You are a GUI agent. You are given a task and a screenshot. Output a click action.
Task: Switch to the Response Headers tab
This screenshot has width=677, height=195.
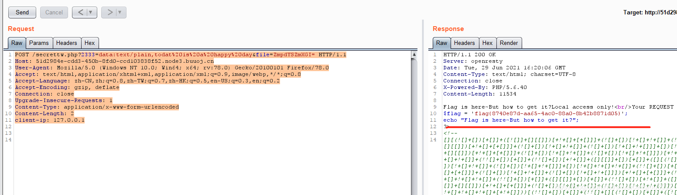[465, 43]
